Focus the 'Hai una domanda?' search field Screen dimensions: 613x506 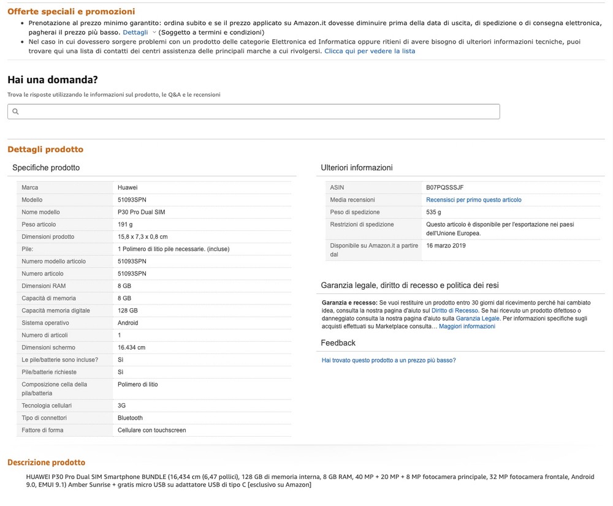tap(257, 111)
